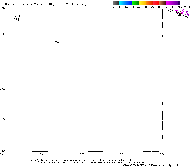Click the '-54' latitude axis label

pyautogui.click(x=2, y=61)
